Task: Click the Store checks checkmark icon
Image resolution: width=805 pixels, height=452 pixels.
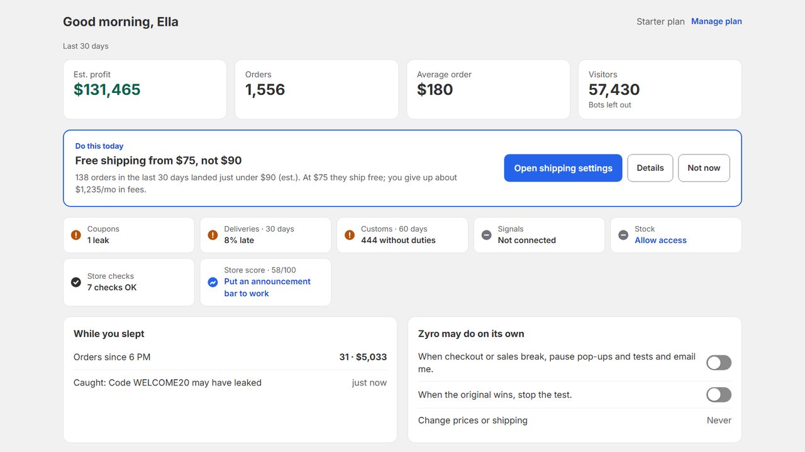Action: 76,282
